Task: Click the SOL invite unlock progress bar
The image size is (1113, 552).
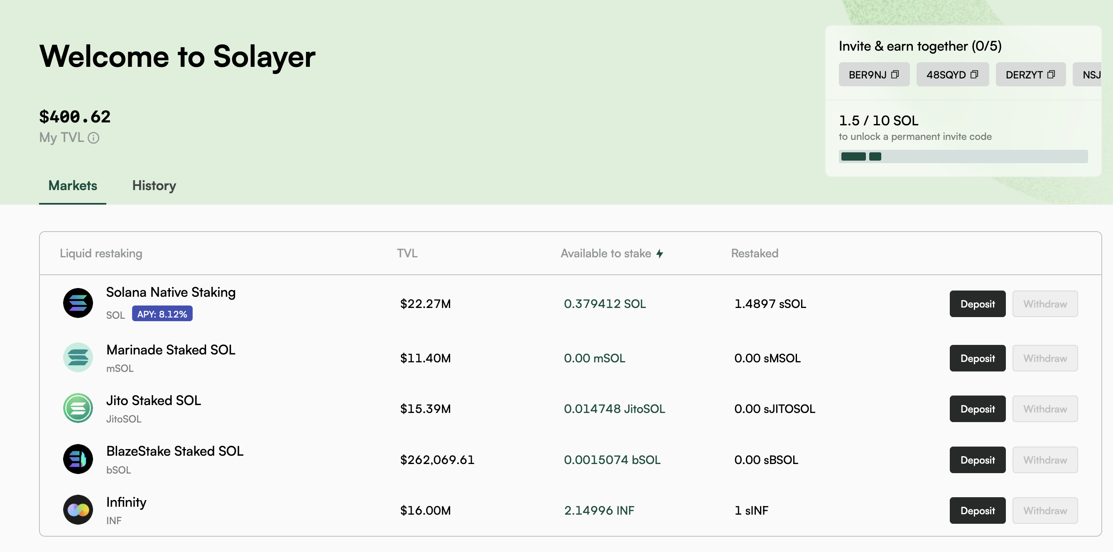Action: click(x=963, y=156)
